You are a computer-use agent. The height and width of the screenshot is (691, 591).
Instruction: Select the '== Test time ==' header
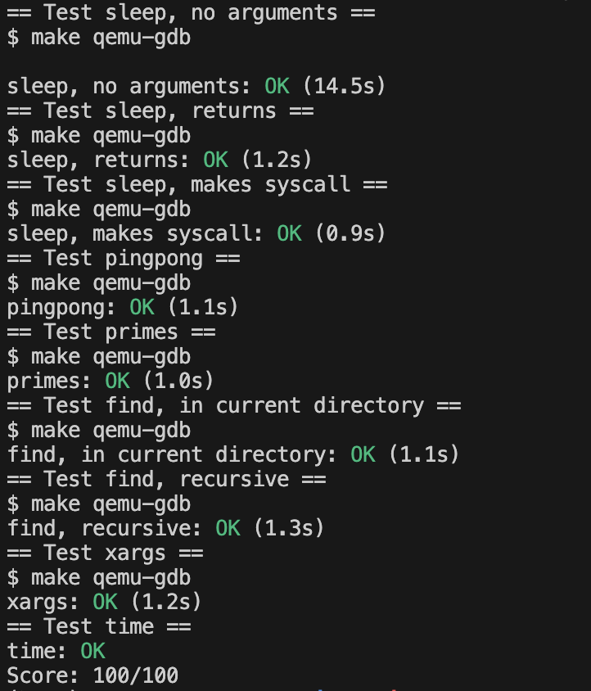pos(99,626)
